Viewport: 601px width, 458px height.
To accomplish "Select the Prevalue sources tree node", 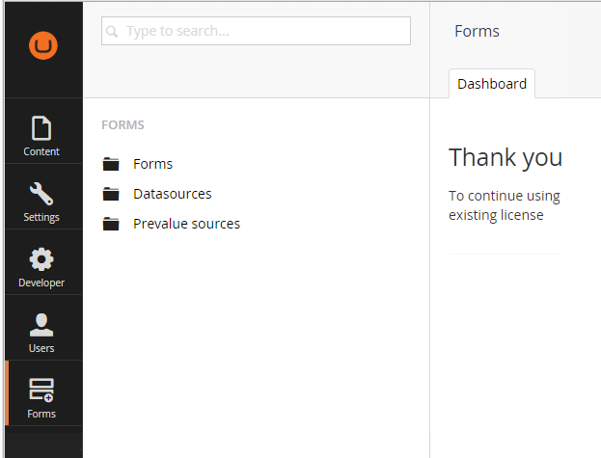I will pos(186,224).
